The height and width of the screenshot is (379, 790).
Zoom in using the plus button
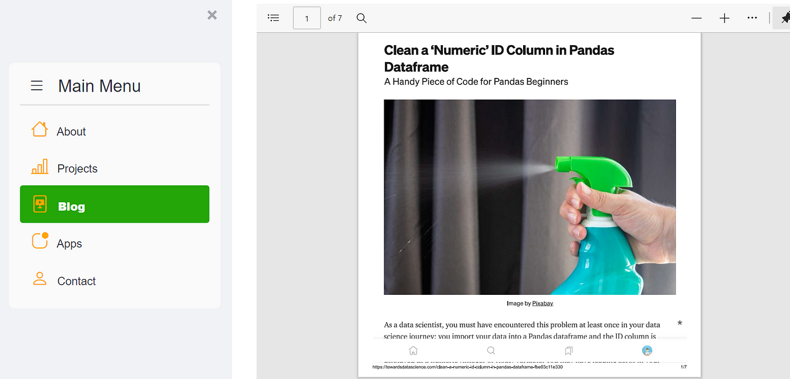point(725,18)
